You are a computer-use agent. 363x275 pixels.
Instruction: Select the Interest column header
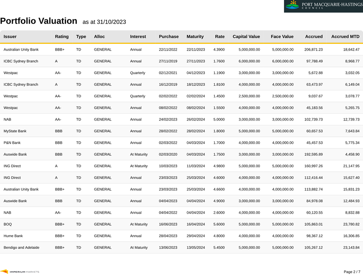coord(138,36)
